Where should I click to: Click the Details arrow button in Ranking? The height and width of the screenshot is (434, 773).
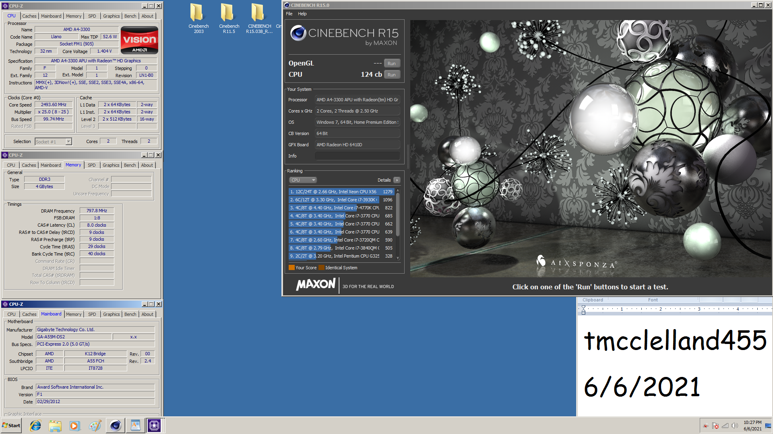[x=397, y=180]
